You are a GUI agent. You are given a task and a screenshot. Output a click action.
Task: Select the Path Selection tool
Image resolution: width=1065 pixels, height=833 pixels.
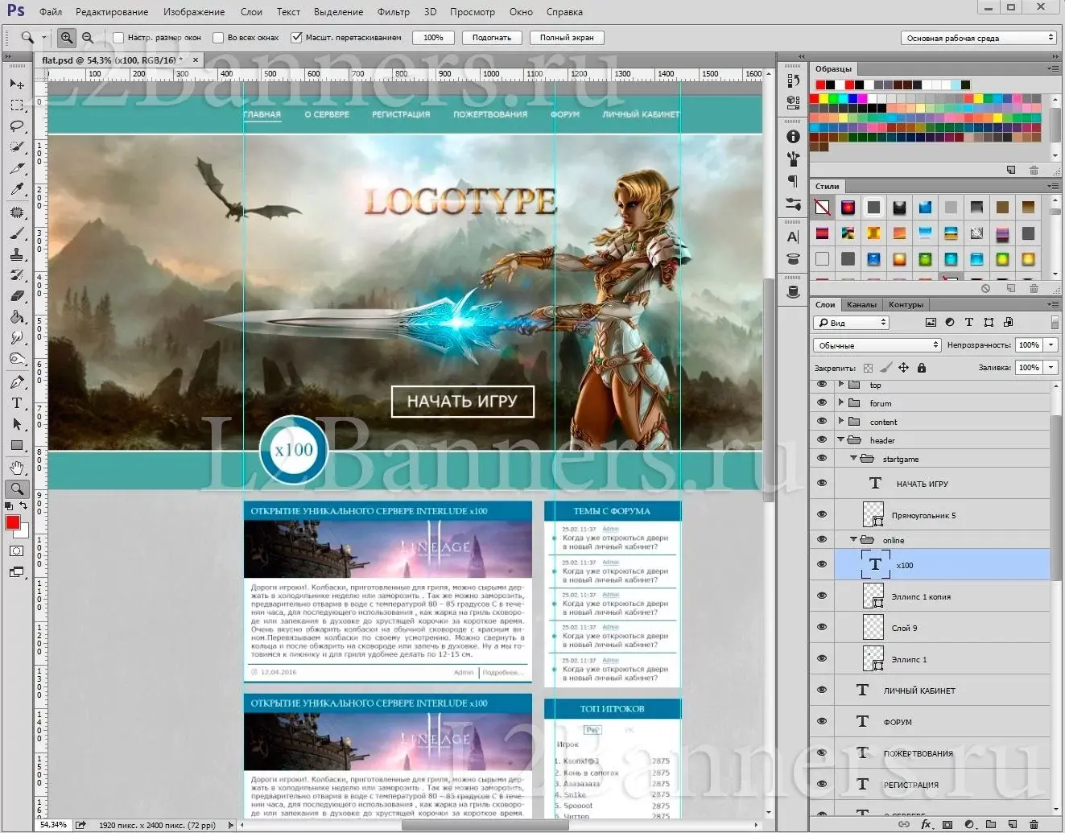coord(17,424)
